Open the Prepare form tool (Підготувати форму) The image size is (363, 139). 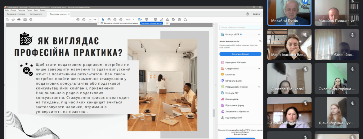coord(233,105)
